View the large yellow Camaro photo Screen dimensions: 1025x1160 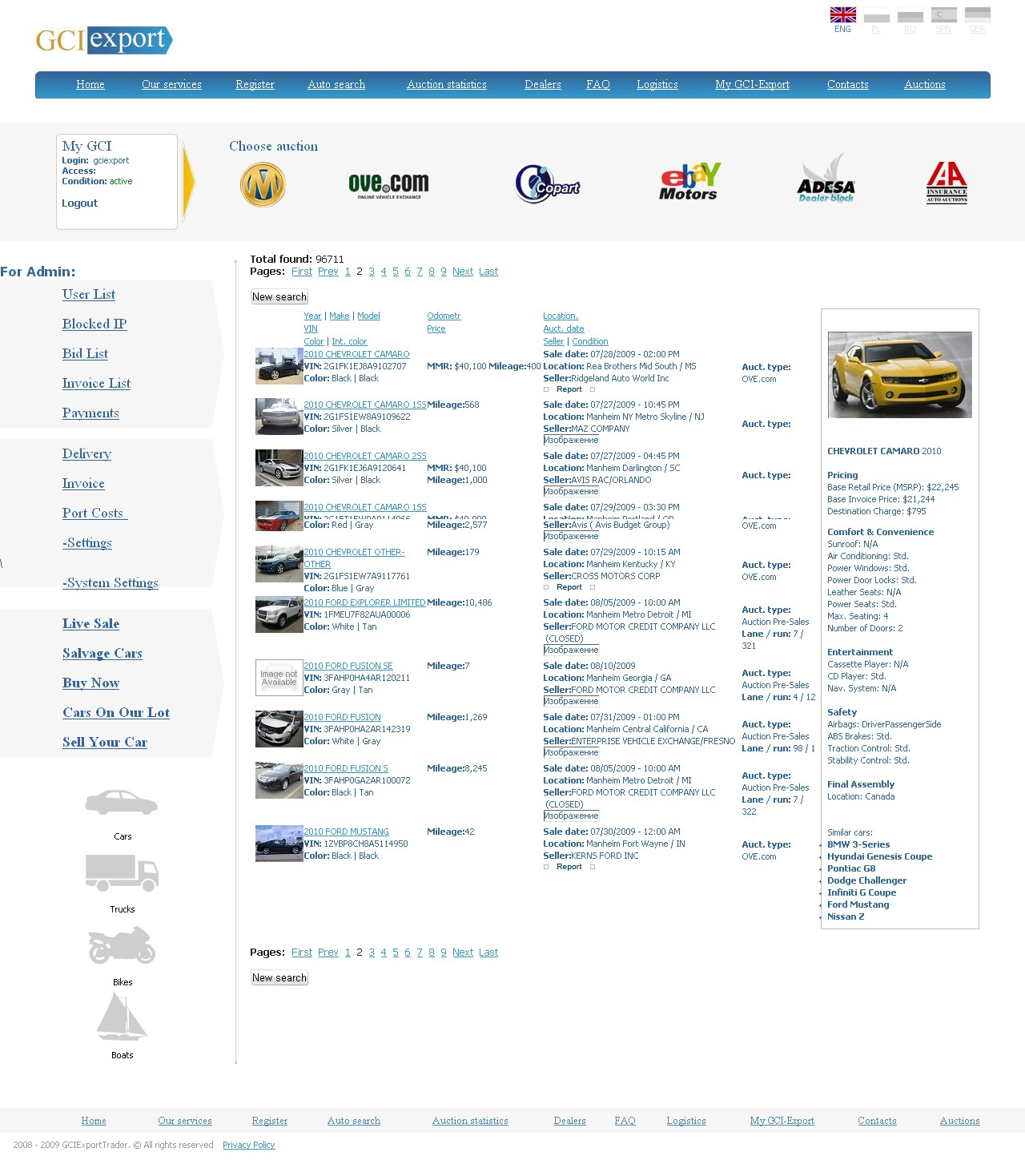pyautogui.click(x=899, y=375)
